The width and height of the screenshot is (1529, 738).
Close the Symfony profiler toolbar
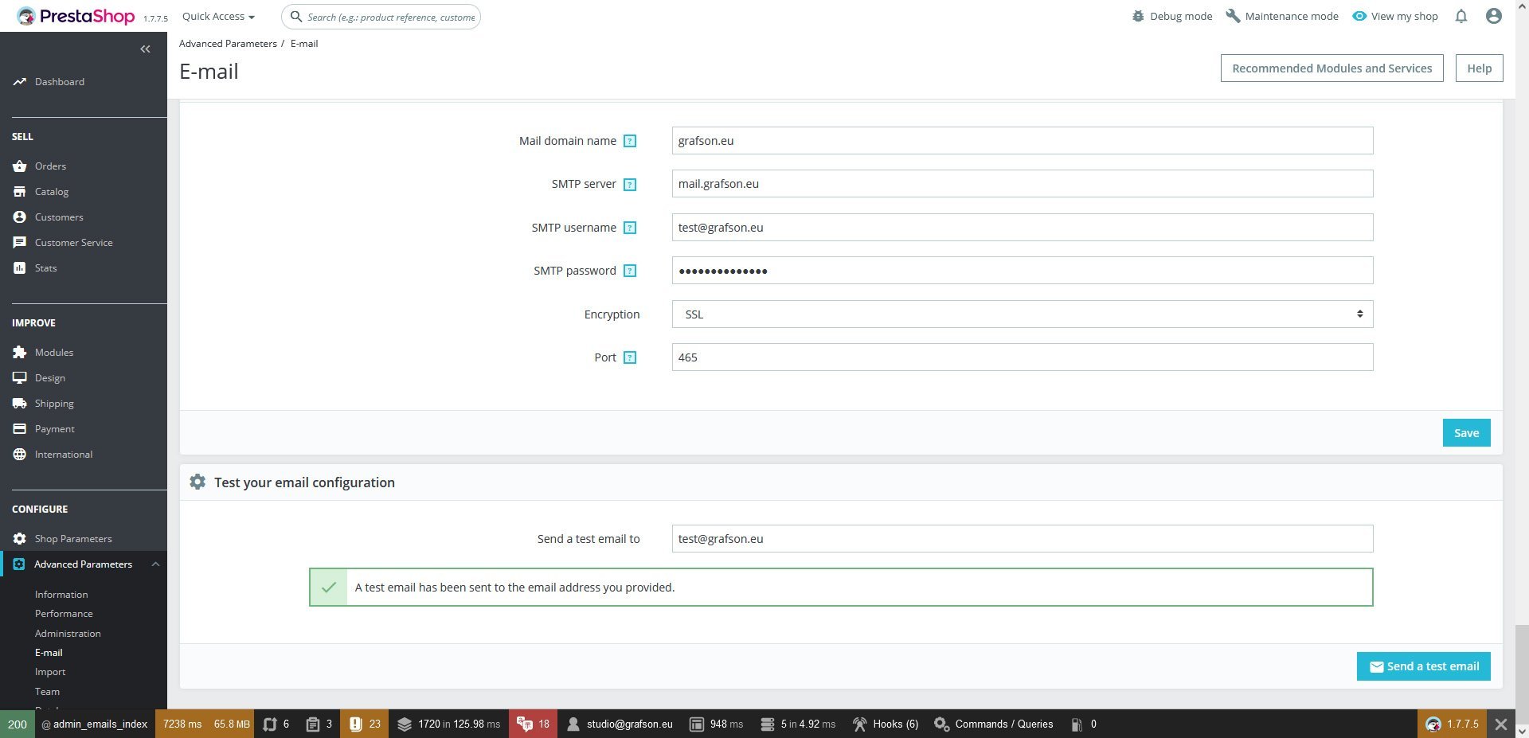coord(1500,724)
